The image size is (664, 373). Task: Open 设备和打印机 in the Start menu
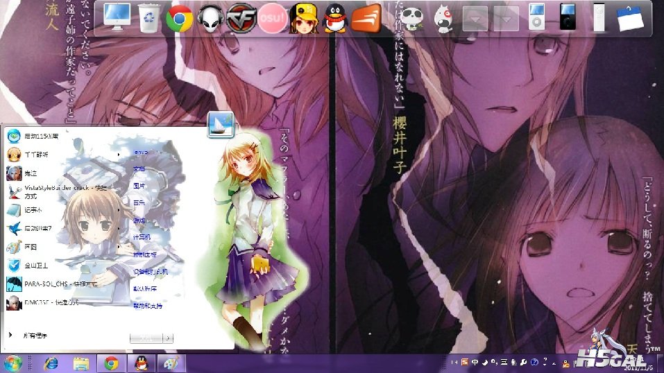coord(151,272)
